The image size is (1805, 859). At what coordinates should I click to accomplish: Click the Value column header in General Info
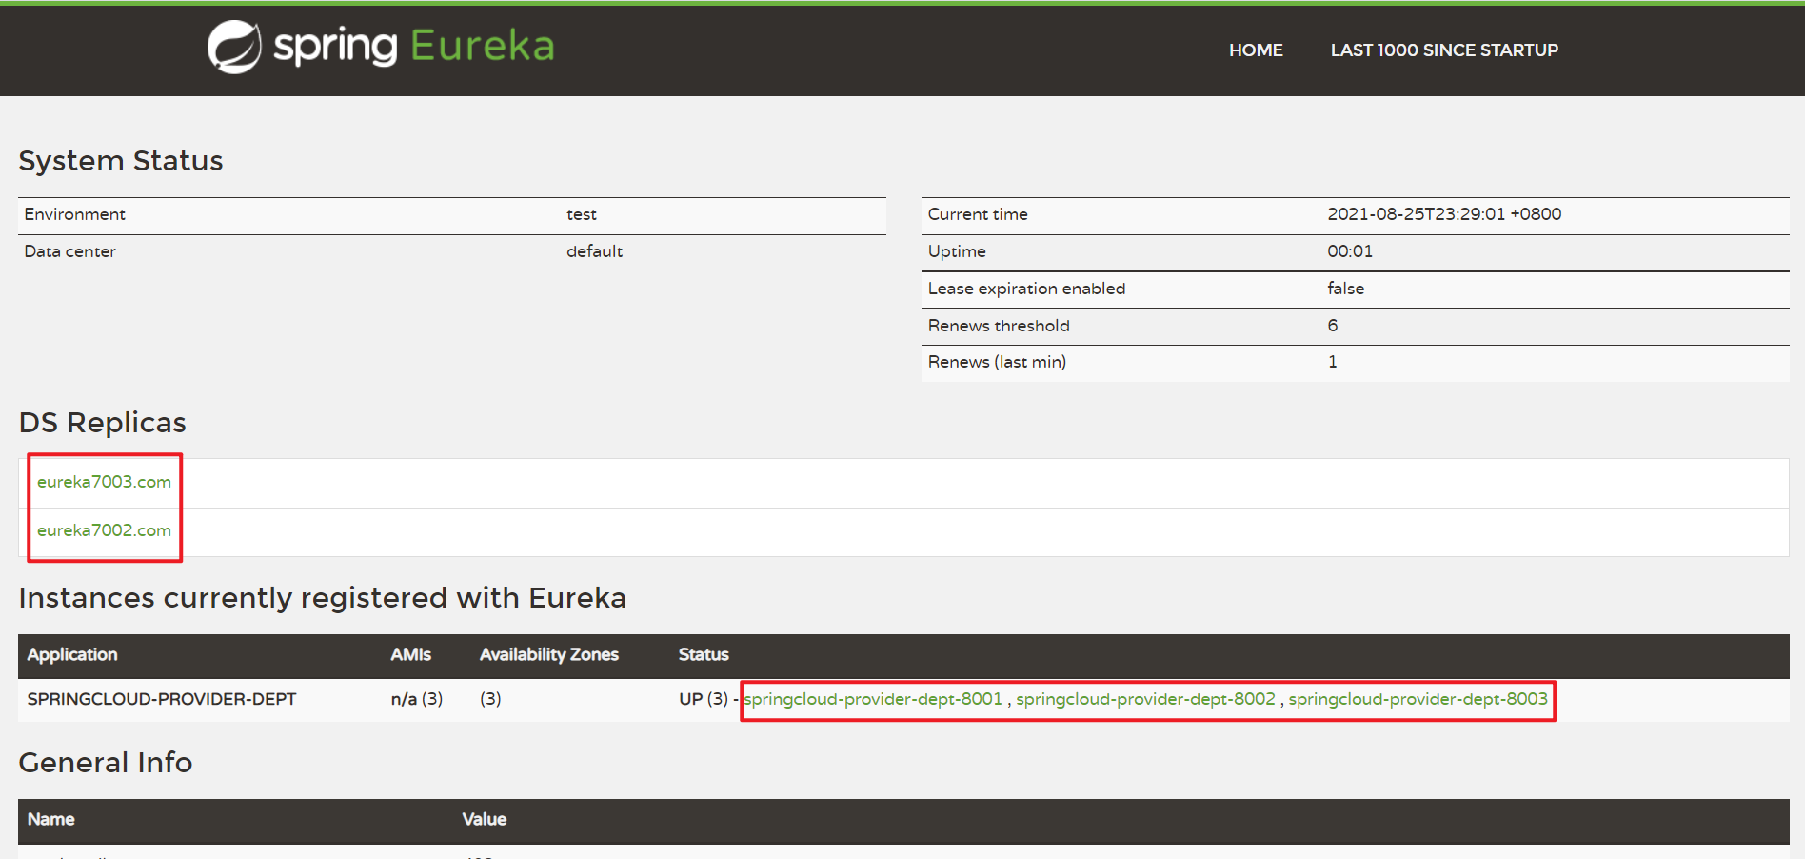point(484,820)
